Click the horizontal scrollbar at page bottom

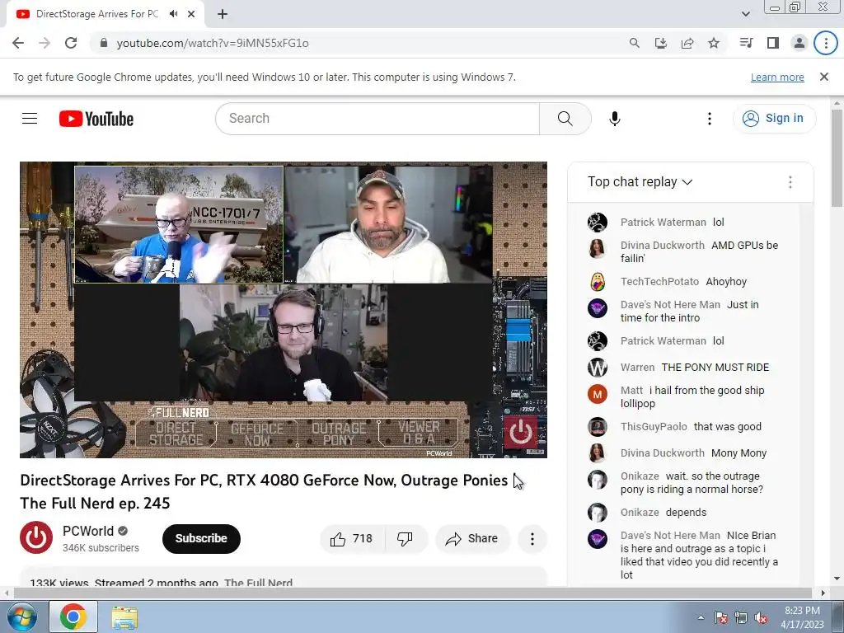412,593
